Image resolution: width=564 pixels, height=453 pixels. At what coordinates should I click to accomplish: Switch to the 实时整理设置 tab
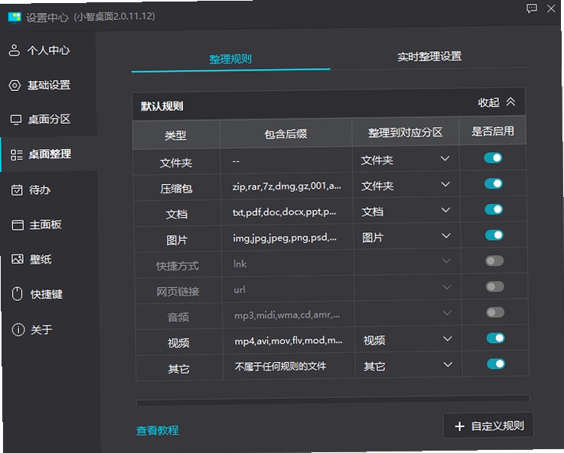pyautogui.click(x=429, y=57)
